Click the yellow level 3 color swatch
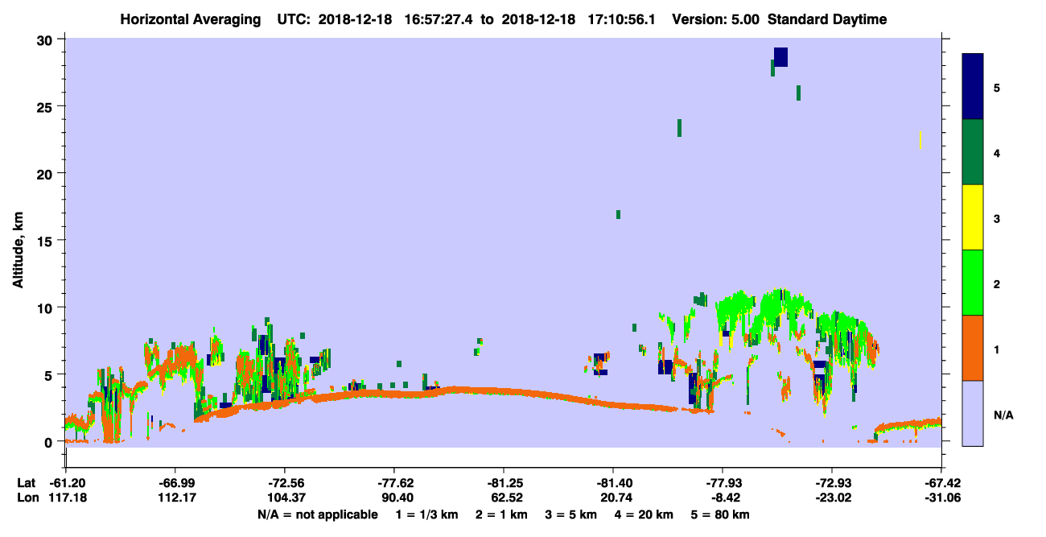This screenshot has height=537, width=1046. pyautogui.click(x=973, y=217)
